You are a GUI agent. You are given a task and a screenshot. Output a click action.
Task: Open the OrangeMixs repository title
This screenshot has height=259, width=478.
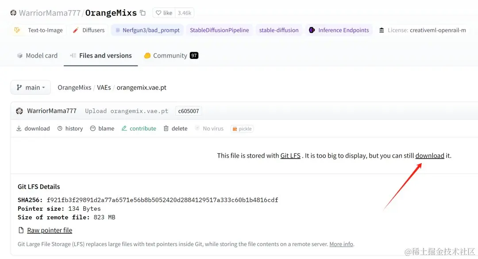tap(111, 13)
